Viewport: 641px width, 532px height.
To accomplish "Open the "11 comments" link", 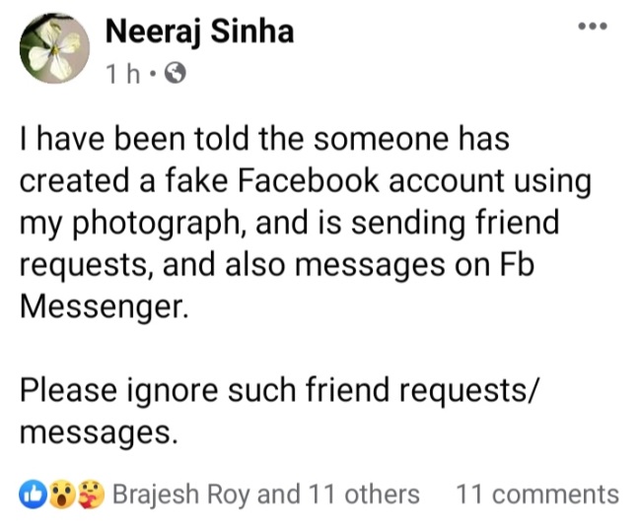I will click(537, 495).
